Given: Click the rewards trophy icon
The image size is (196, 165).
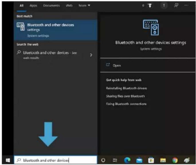Looking at the screenshot, I should click(150, 5).
